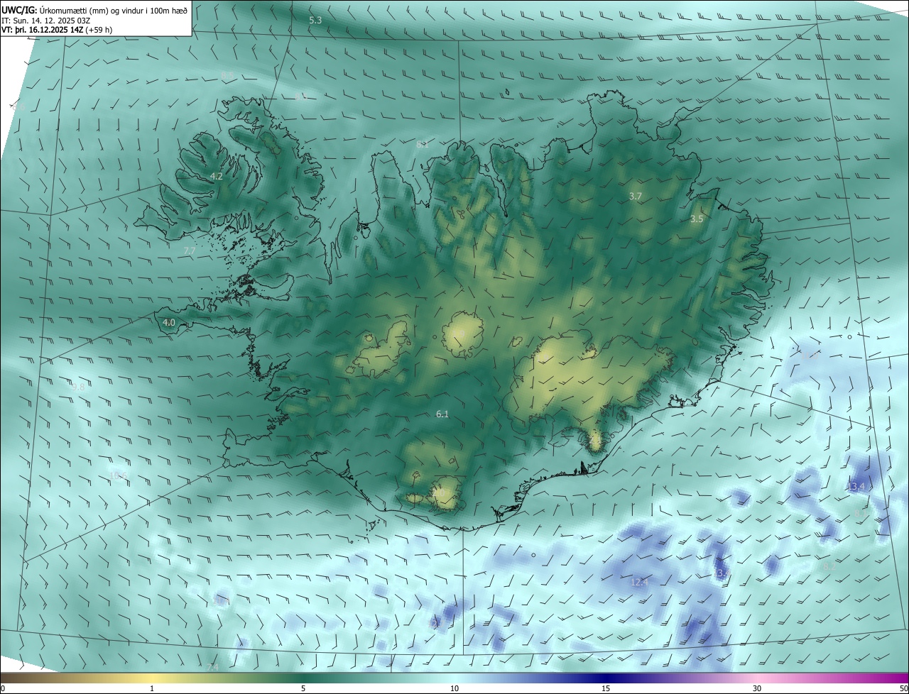Image resolution: width=909 pixels, height=694 pixels.
Task: Click the 5.3 value on the map
Action: coord(315,21)
